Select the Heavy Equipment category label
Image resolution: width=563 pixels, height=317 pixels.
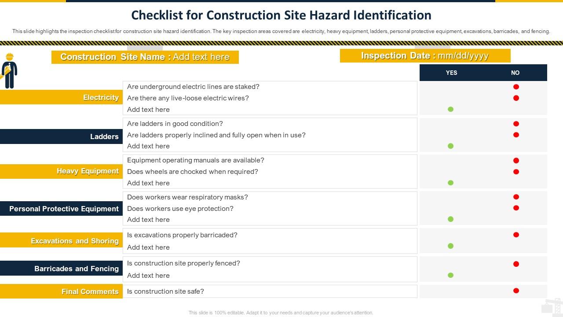(x=88, y=171)
